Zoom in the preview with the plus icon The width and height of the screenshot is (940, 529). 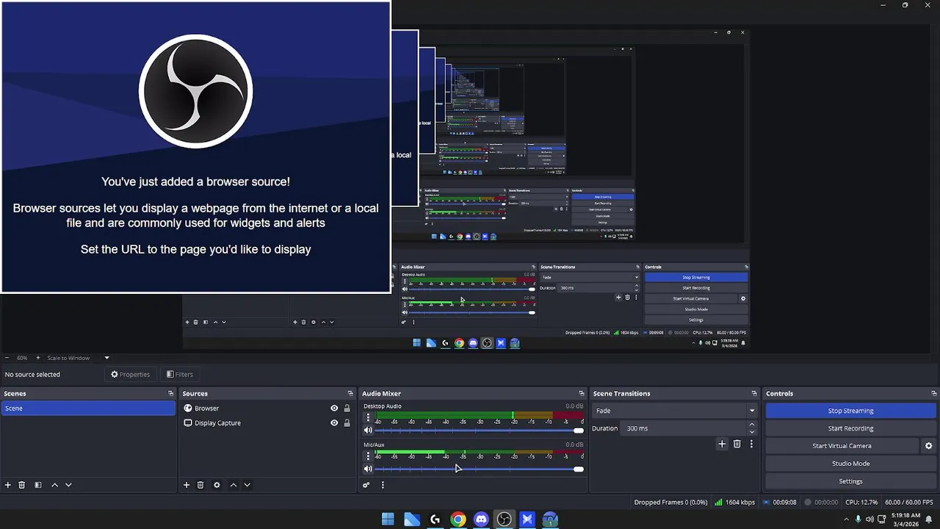[38, 358]
